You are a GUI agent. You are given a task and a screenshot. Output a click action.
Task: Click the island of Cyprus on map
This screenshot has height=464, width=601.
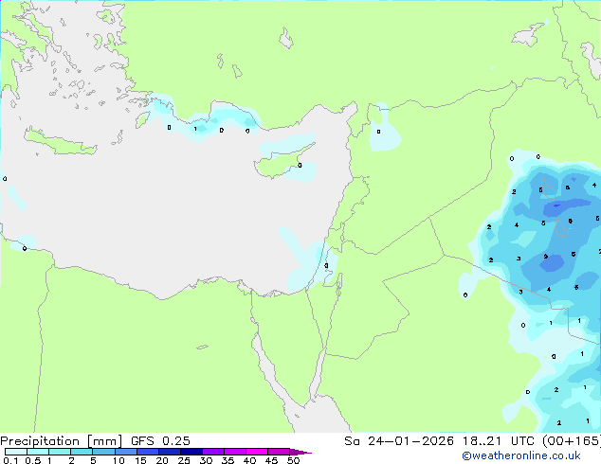(280, 163)
